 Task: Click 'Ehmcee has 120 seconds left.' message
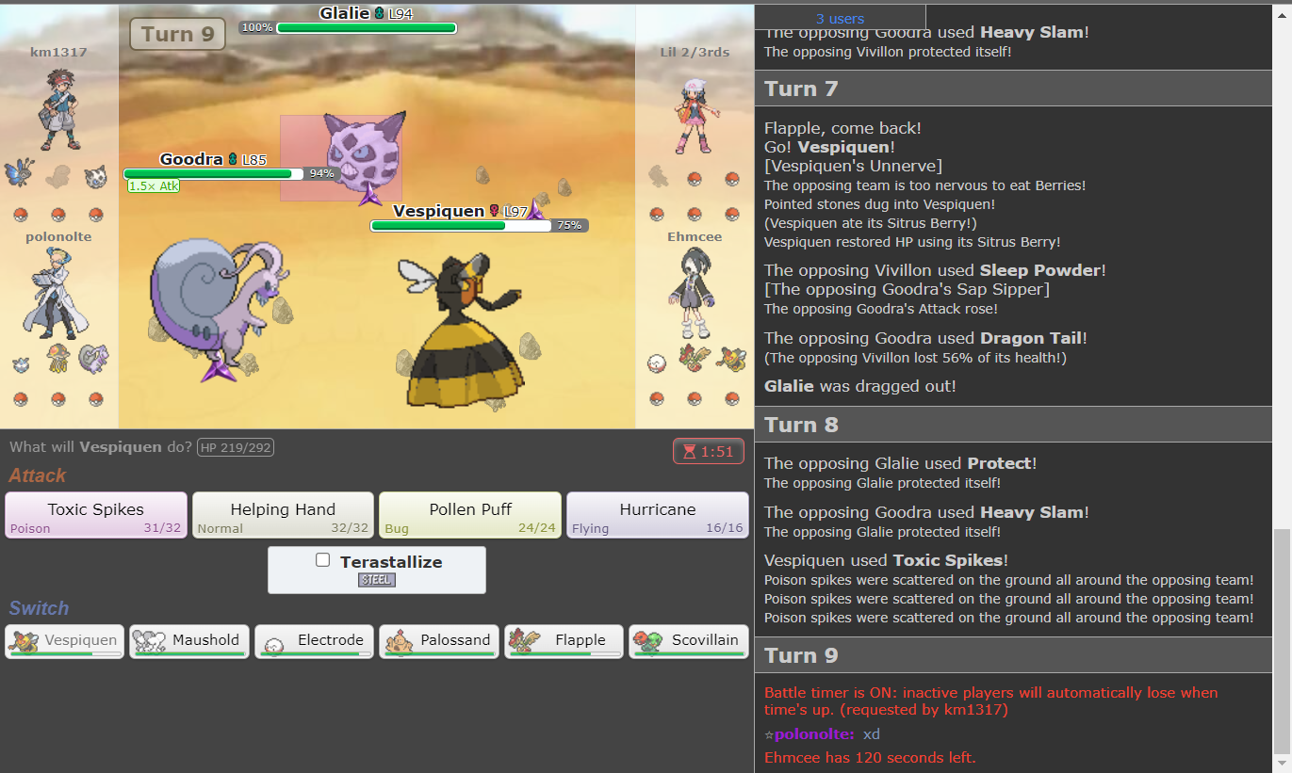tap(870, 758)
